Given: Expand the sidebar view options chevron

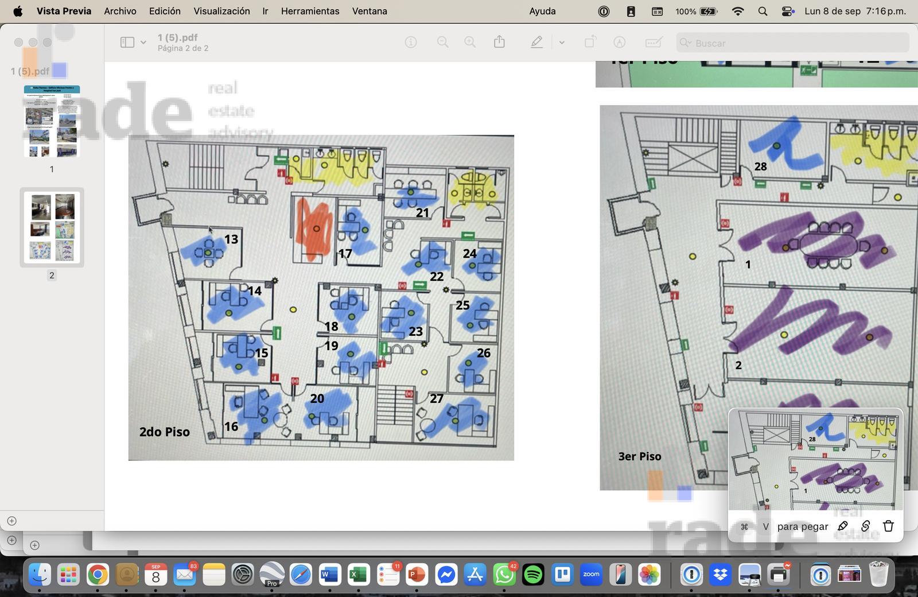Looking at the screenshot, I should tap(143, 42).
